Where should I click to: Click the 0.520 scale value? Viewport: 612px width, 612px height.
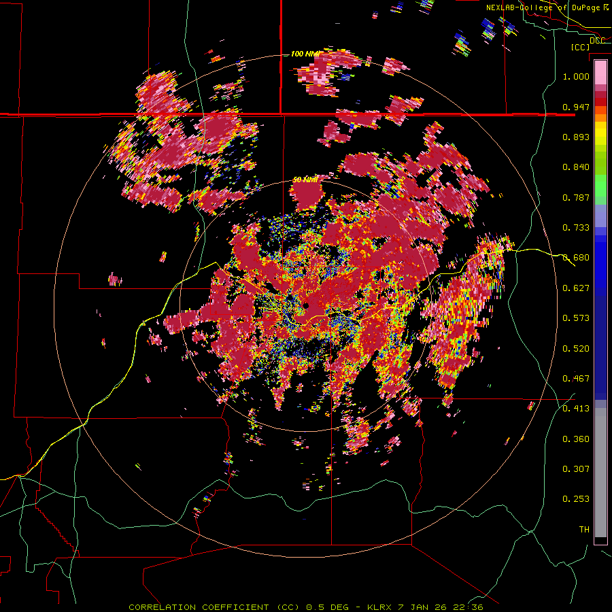click(x=576, y=349)
